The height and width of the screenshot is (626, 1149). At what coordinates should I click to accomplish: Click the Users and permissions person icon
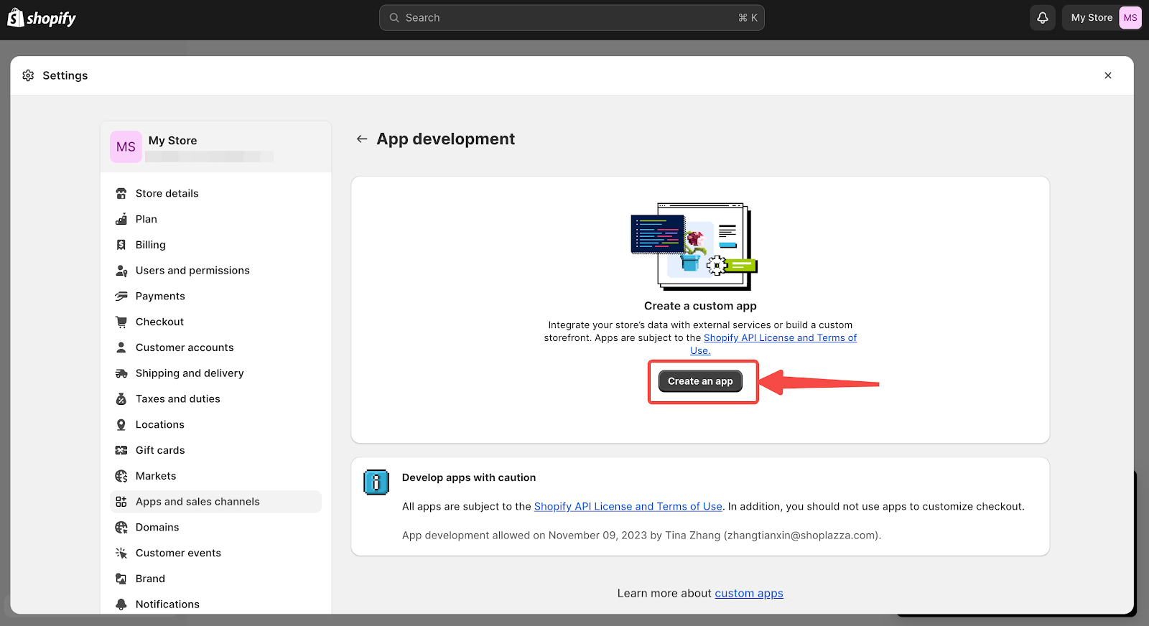121,271
